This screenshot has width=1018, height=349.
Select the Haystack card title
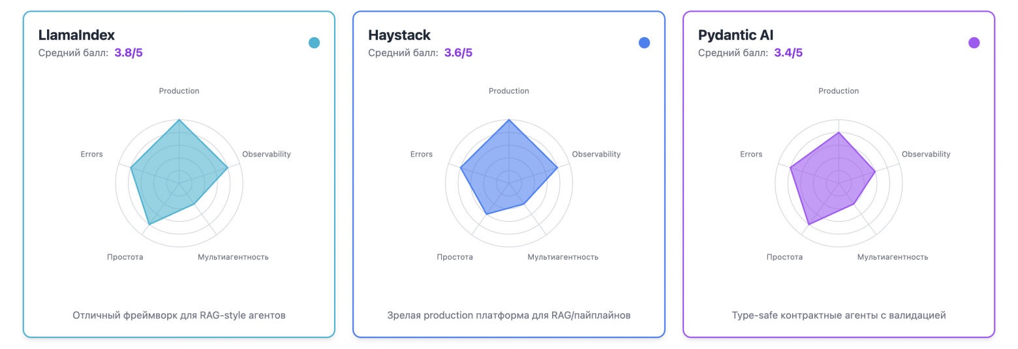[x=399, y=35]
